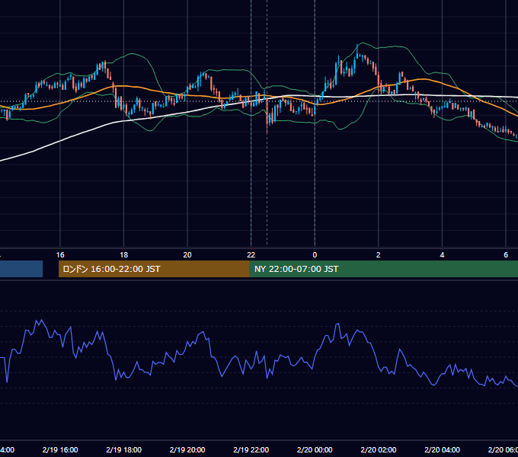
Task: Click the '2/20 04:00' date label
Action: 442,449
